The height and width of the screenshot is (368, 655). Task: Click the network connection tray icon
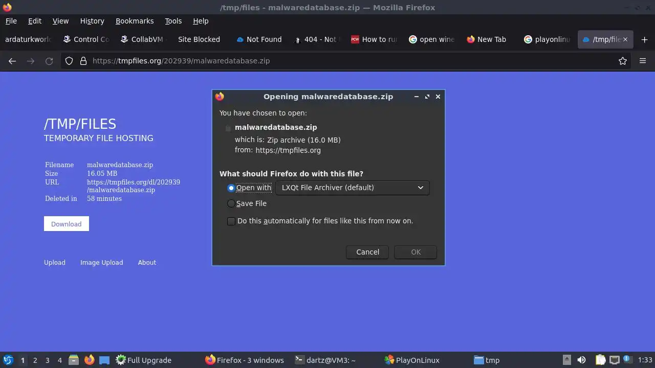(615, 360)
